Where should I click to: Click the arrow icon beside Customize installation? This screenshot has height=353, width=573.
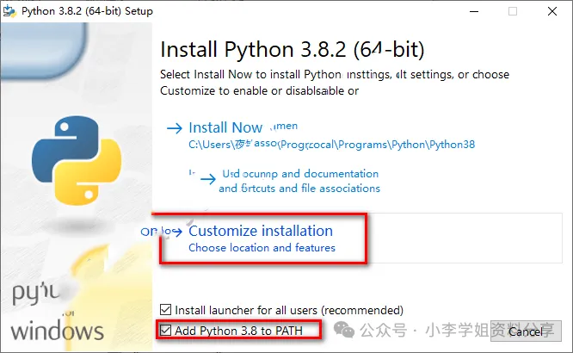[174, 232]
